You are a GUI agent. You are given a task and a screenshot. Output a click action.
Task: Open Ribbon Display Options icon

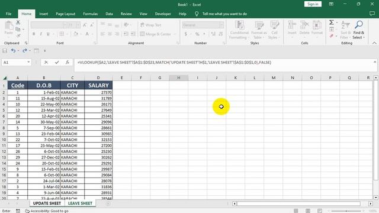pyautogui.click(x=331, y=4)
